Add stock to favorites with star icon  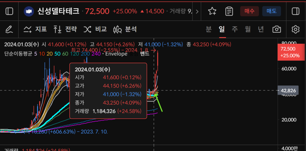point(212,11)
